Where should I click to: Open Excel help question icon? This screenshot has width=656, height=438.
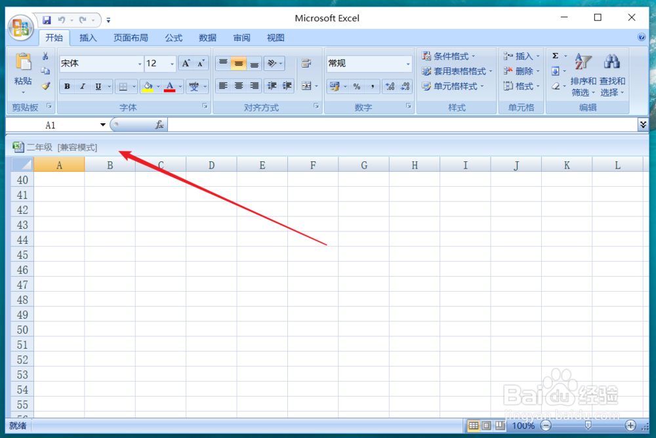(x=642, y=37)
